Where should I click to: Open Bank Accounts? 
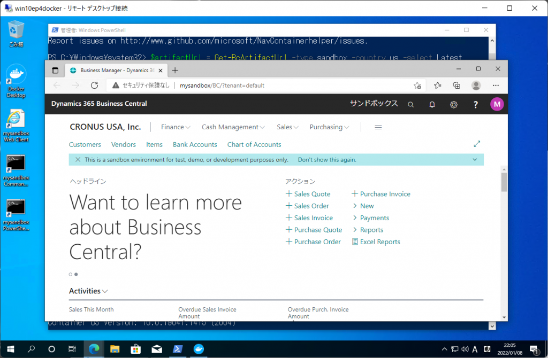click(x=195, y=144)
